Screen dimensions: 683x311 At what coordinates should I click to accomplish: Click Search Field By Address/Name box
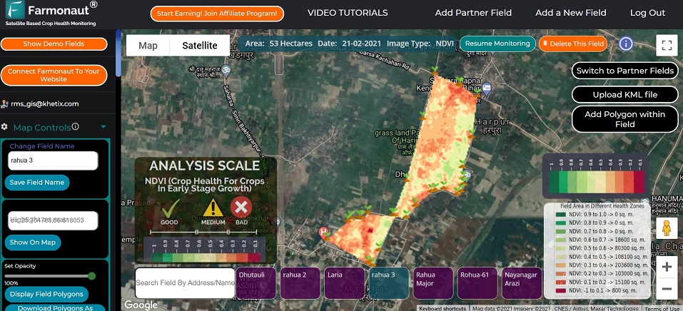click(x=185, y=282)
